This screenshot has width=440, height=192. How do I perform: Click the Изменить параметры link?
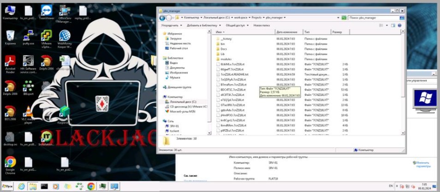[422, 164]
